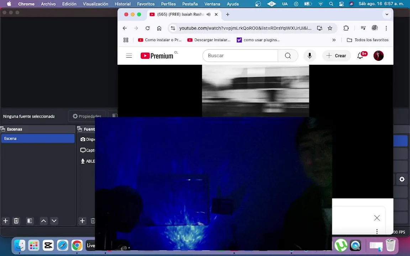Open Chrome three-dot menu
The width and height of the screenshot is (410, 256).
(386, 28)
